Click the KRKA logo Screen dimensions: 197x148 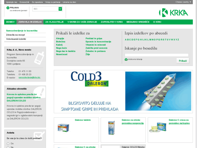point(173,12)
